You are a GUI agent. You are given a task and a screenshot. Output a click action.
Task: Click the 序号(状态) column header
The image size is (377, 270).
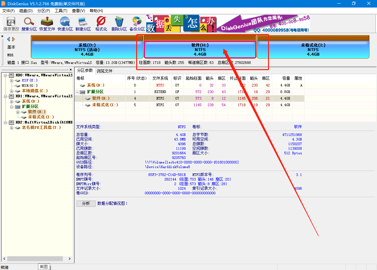point(137,78)
